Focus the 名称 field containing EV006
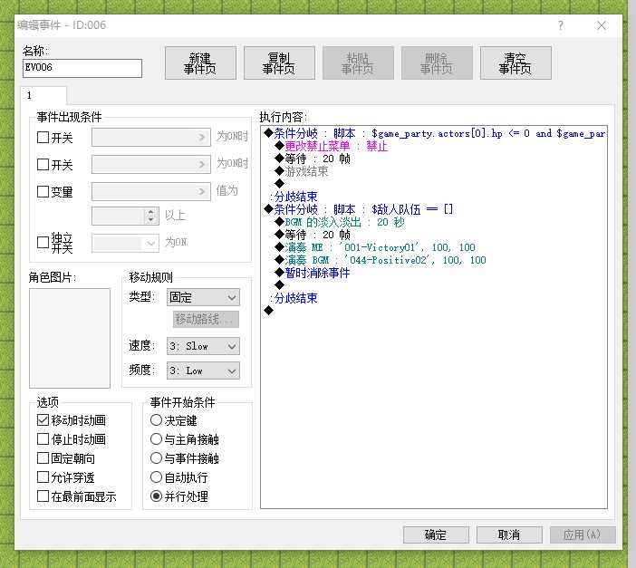This screenshot has width=636, height=568. point(82,68)
